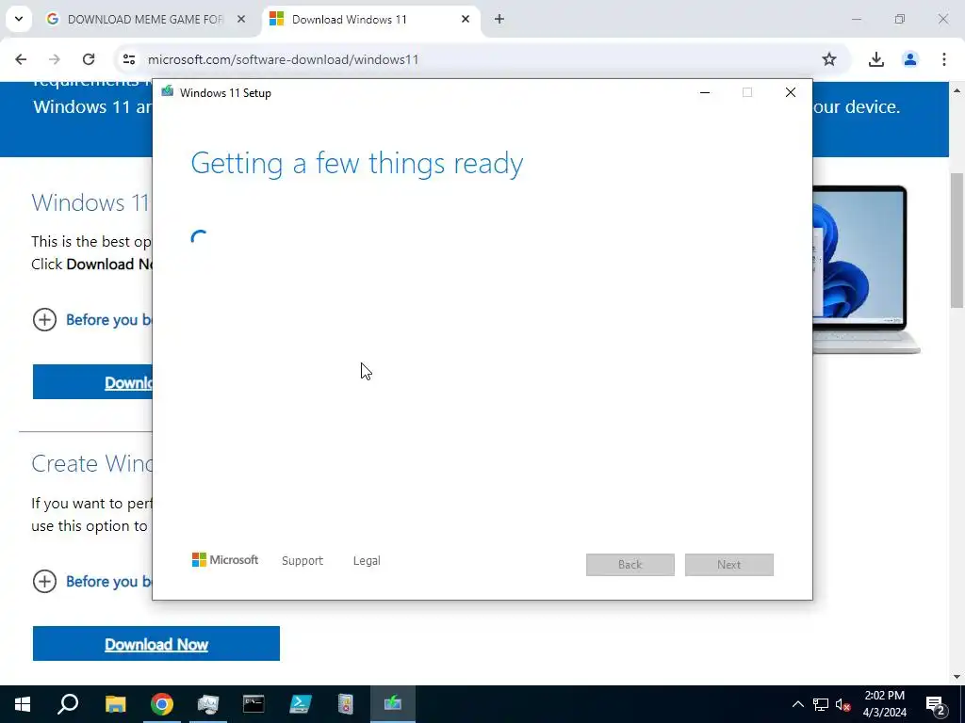Open the notification center icon
This screenshot has width=965, height=723.
(x=936, y=705)
